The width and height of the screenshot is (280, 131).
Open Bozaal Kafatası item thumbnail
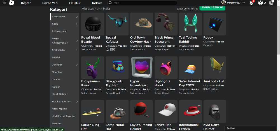point(117,24)
